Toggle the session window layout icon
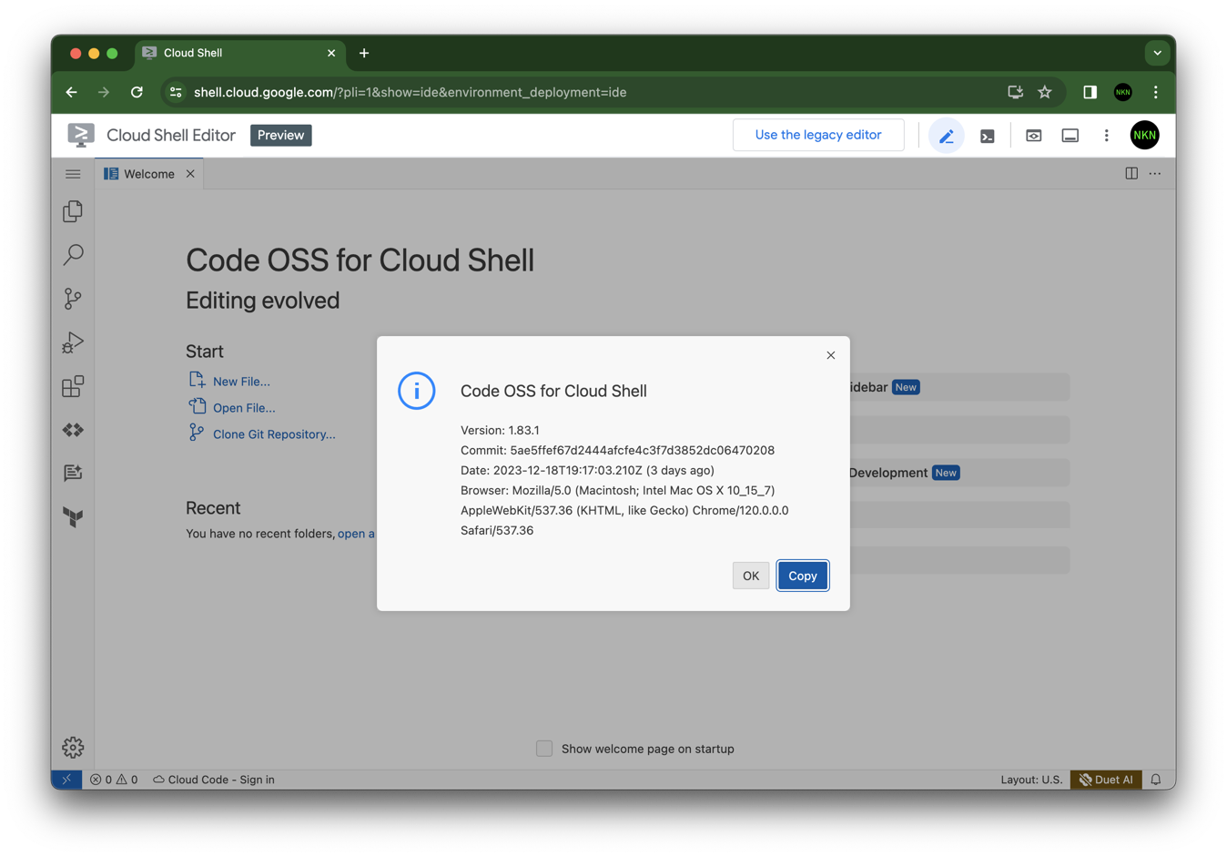 click(1070, 136)
